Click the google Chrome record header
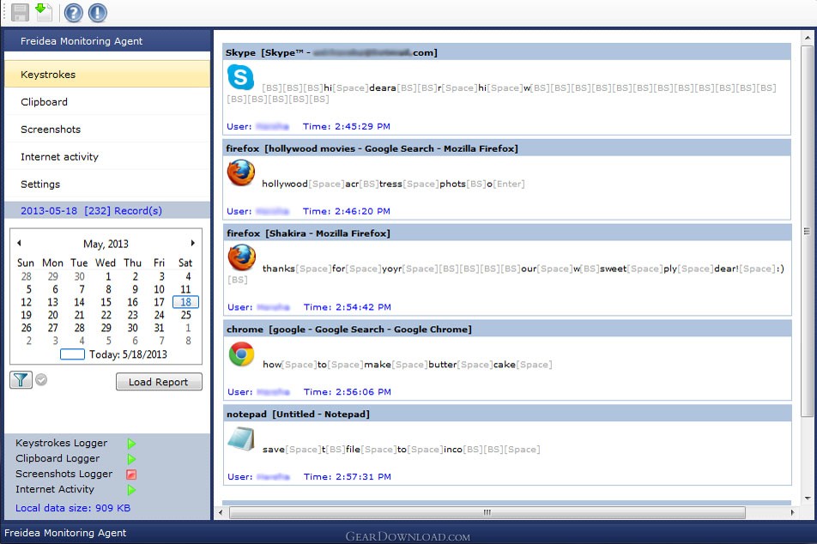The height and width of the screenshot is (544, 817). (507, 329)
